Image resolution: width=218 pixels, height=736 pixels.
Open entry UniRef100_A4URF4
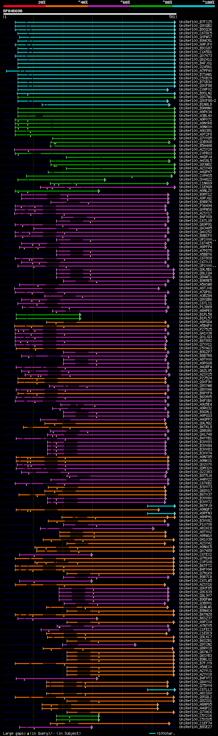(196, 367)
